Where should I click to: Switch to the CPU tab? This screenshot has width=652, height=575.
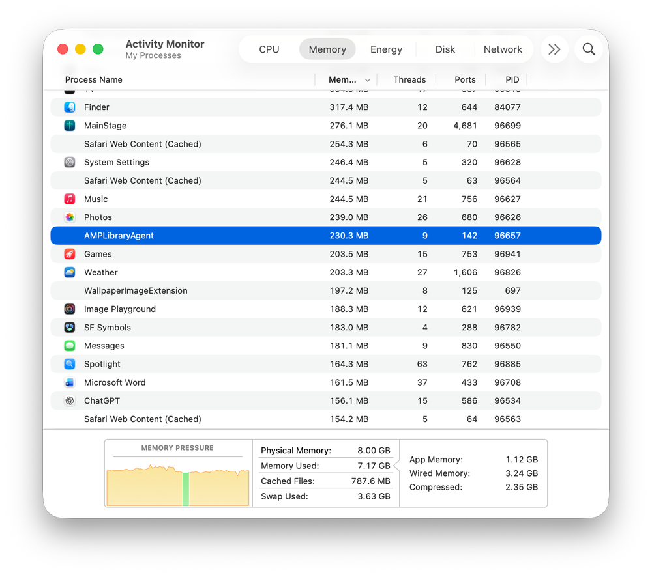[x=269, y=49]
